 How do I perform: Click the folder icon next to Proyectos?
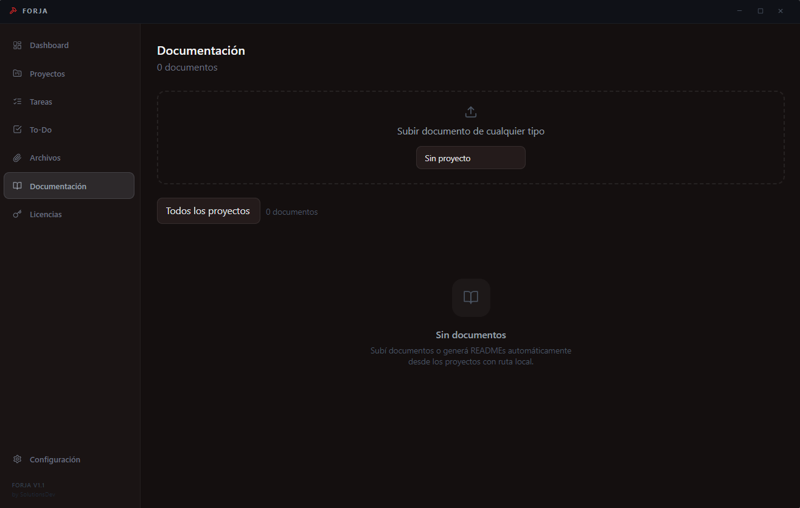tap(17, 73)
